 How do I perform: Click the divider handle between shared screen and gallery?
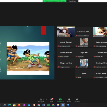coord(55,53)
